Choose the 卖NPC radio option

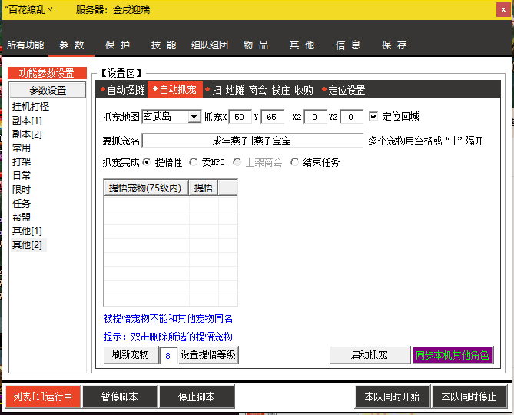pos(193,162)
